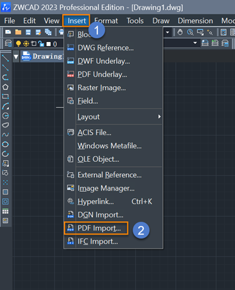Choose External Reference... menu item
The image size is (235, 290).
coord(113,175)
